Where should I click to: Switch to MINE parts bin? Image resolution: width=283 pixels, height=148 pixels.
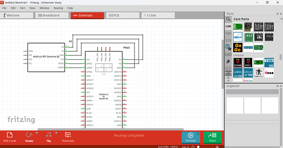tap(228, 33)
